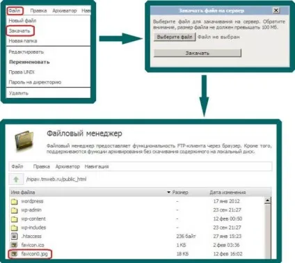The width and height of the screenshot is (295, 263).
Task: Click the 1 КБ size cell
Action: 182,245
